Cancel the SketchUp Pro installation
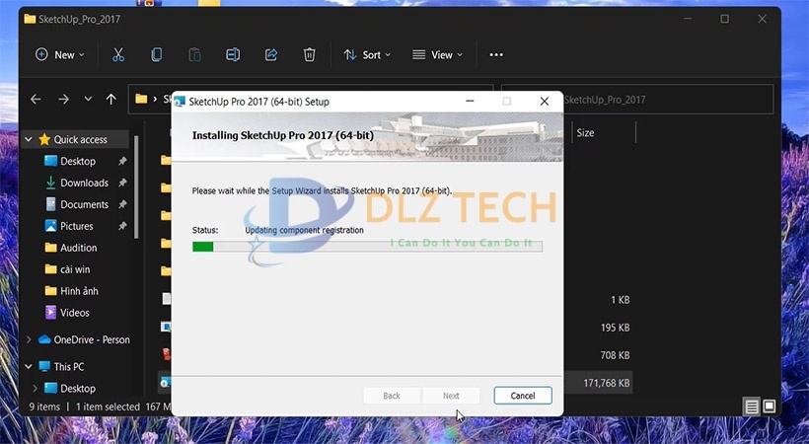The height and width of the screenshot is (444, 809). [x=522, y=396]
